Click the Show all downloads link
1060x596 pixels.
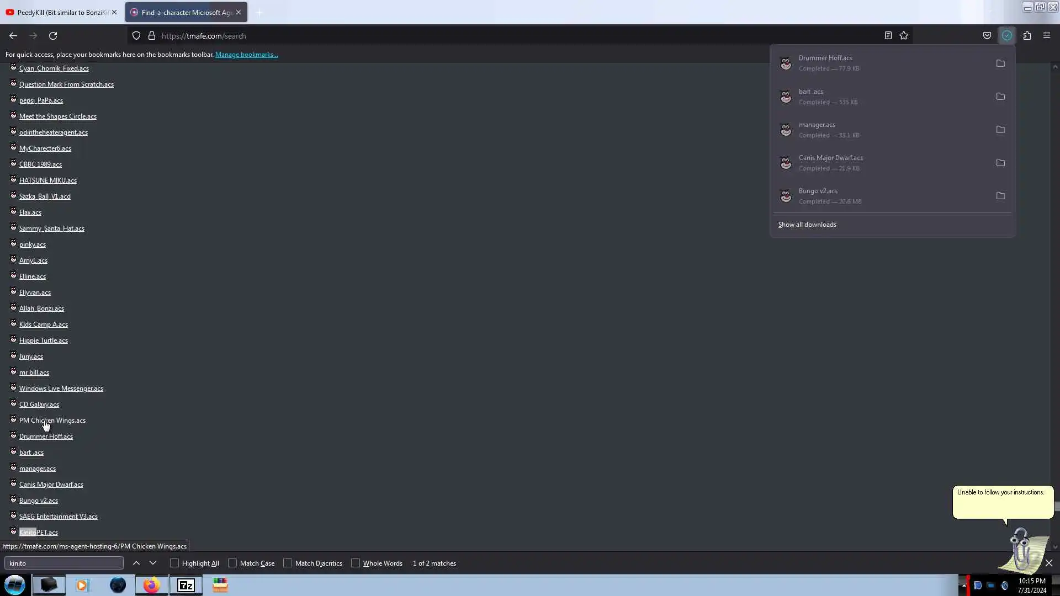pyautogui.click(x=807, y=225)
